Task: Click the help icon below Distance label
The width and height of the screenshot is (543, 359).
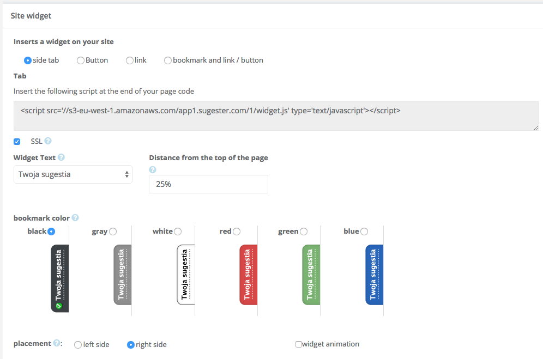Action: pos(153,169)
